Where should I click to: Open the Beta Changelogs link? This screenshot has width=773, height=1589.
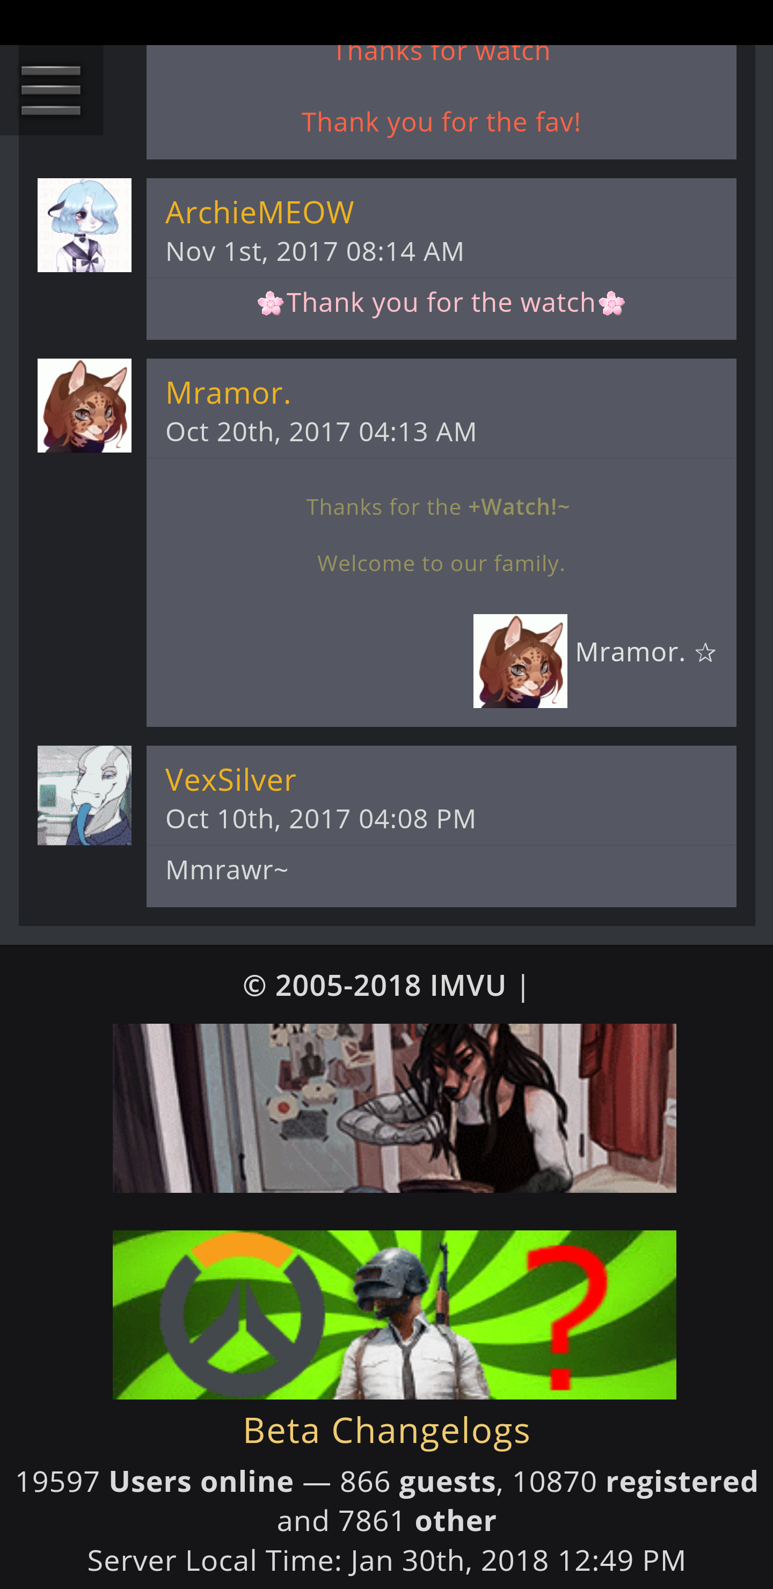pos(387,1431)
